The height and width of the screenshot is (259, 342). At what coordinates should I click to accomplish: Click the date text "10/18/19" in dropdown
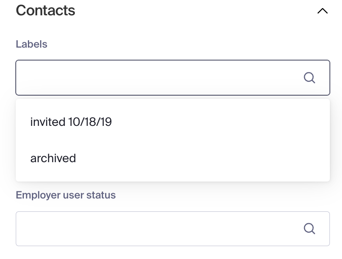(90, 122)
